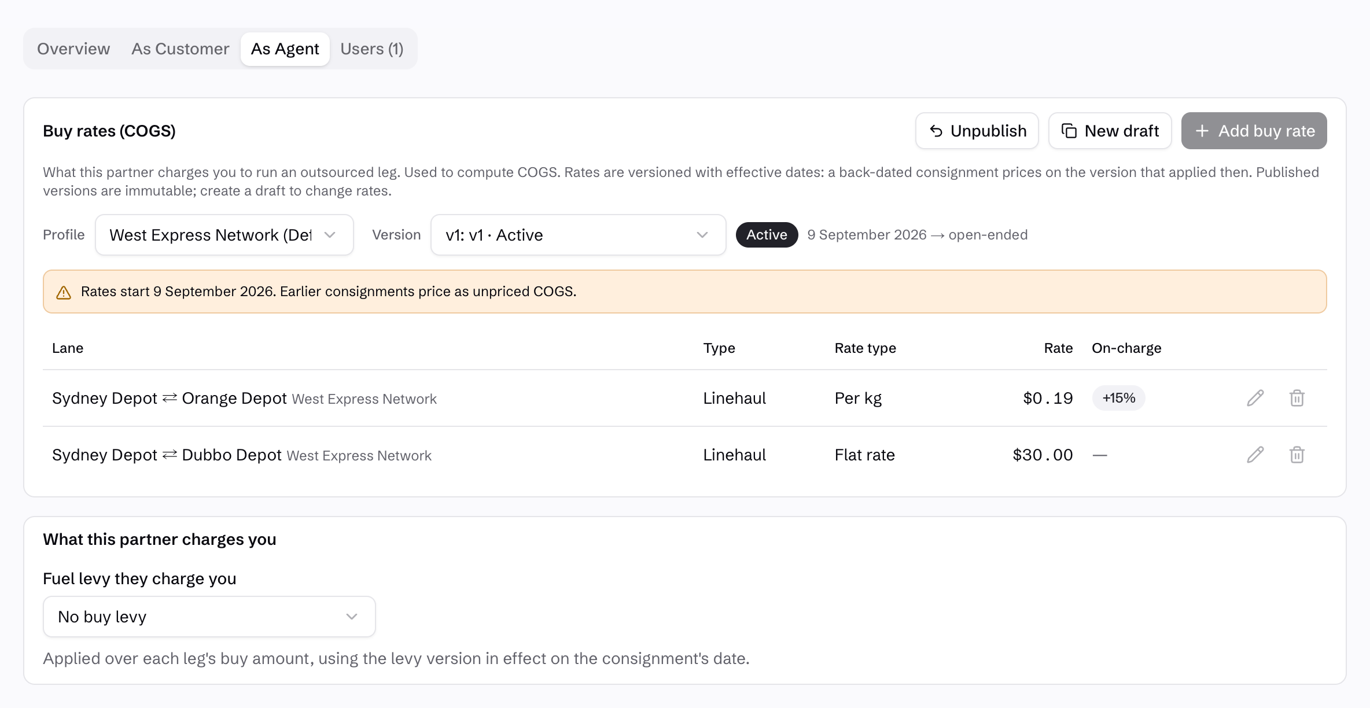The height and width of the screenshot is (708, 1370).
Task: Click the Active status badge
Action: 767,235
